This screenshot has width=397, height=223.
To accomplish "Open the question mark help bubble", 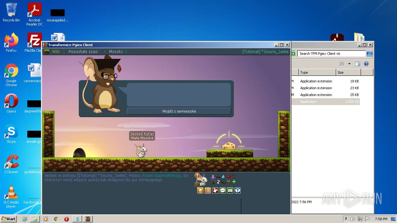I will click(x=238, y=190).
